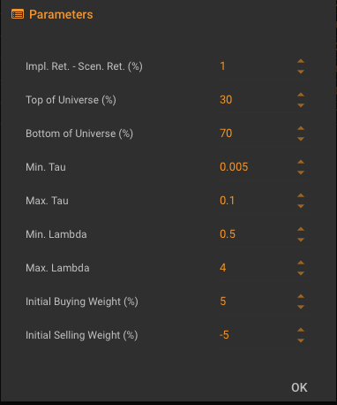337x405 pixels.
Task: Decrease Initial Buying Weight value
Action: point(301,307)
